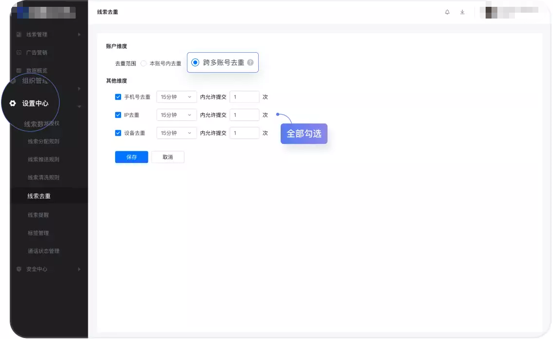Image resolution: width=553 pixels, height=339 pixels.
Task: Go to 线索分配规则 page
Action: [x=43, y=141]
